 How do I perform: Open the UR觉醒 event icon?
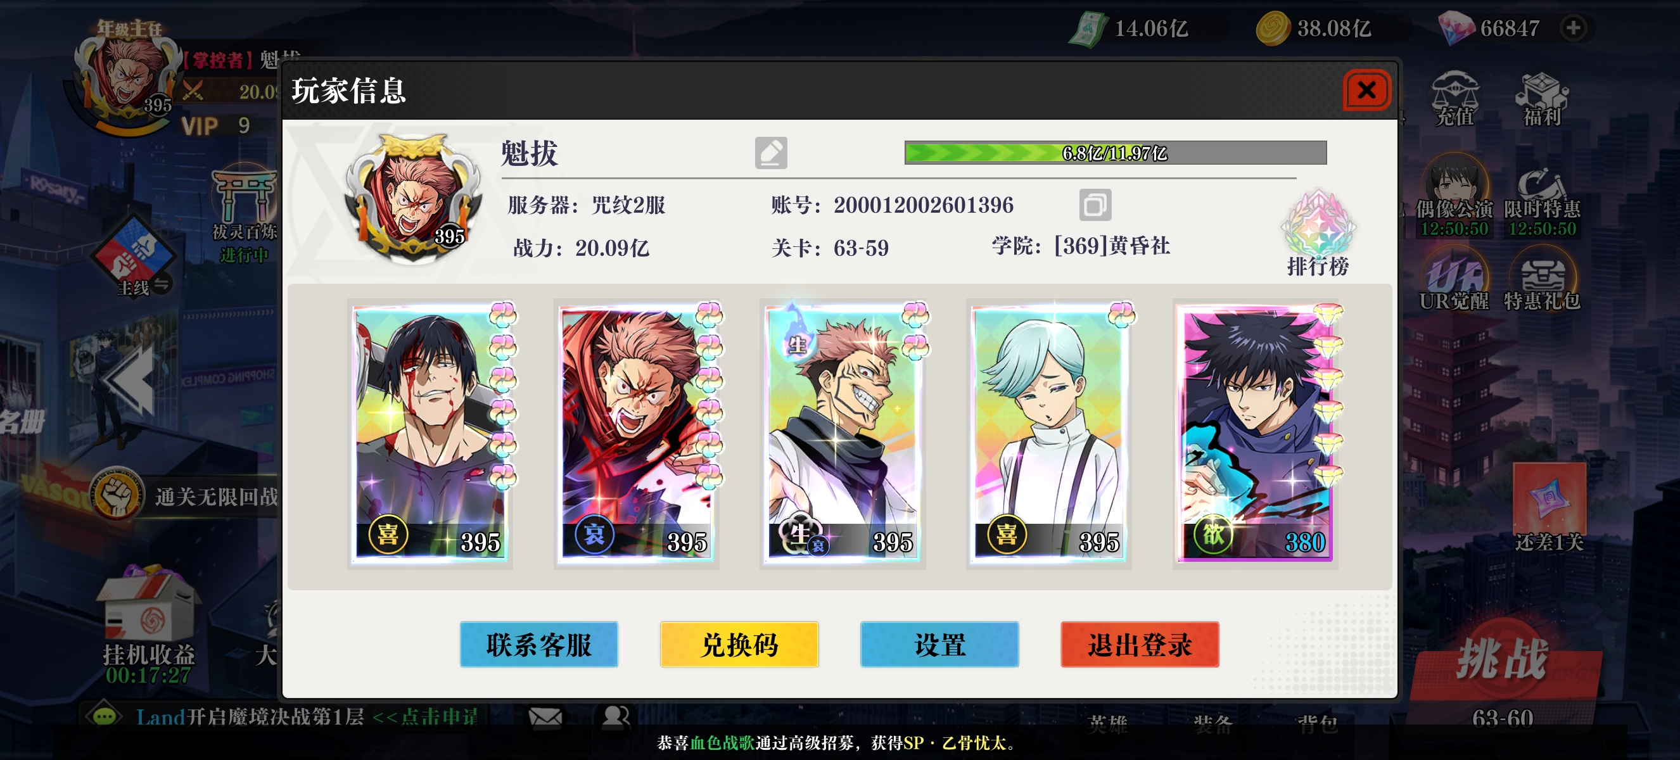click(1454, 281)
